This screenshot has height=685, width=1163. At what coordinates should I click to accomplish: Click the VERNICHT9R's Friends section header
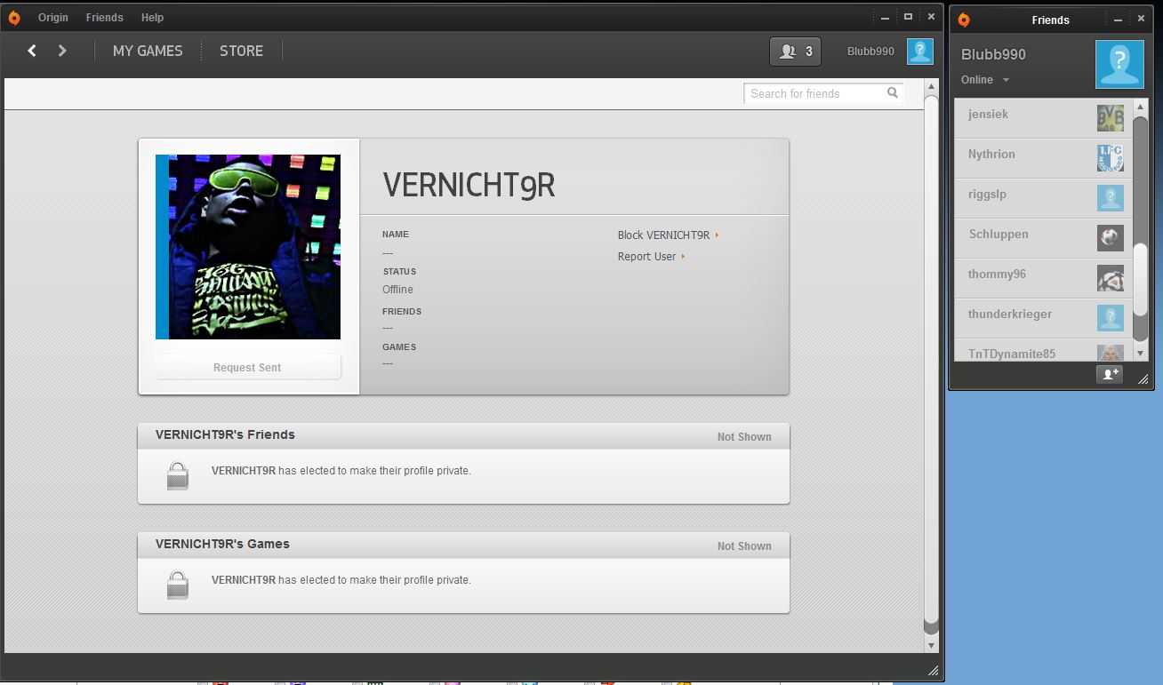463,435
